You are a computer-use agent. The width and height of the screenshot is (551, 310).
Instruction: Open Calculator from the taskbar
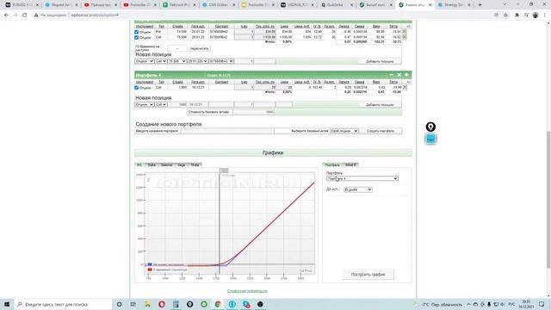click(176, 304)
